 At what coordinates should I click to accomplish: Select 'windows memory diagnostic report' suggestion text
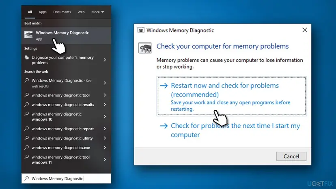coord(62,129)
